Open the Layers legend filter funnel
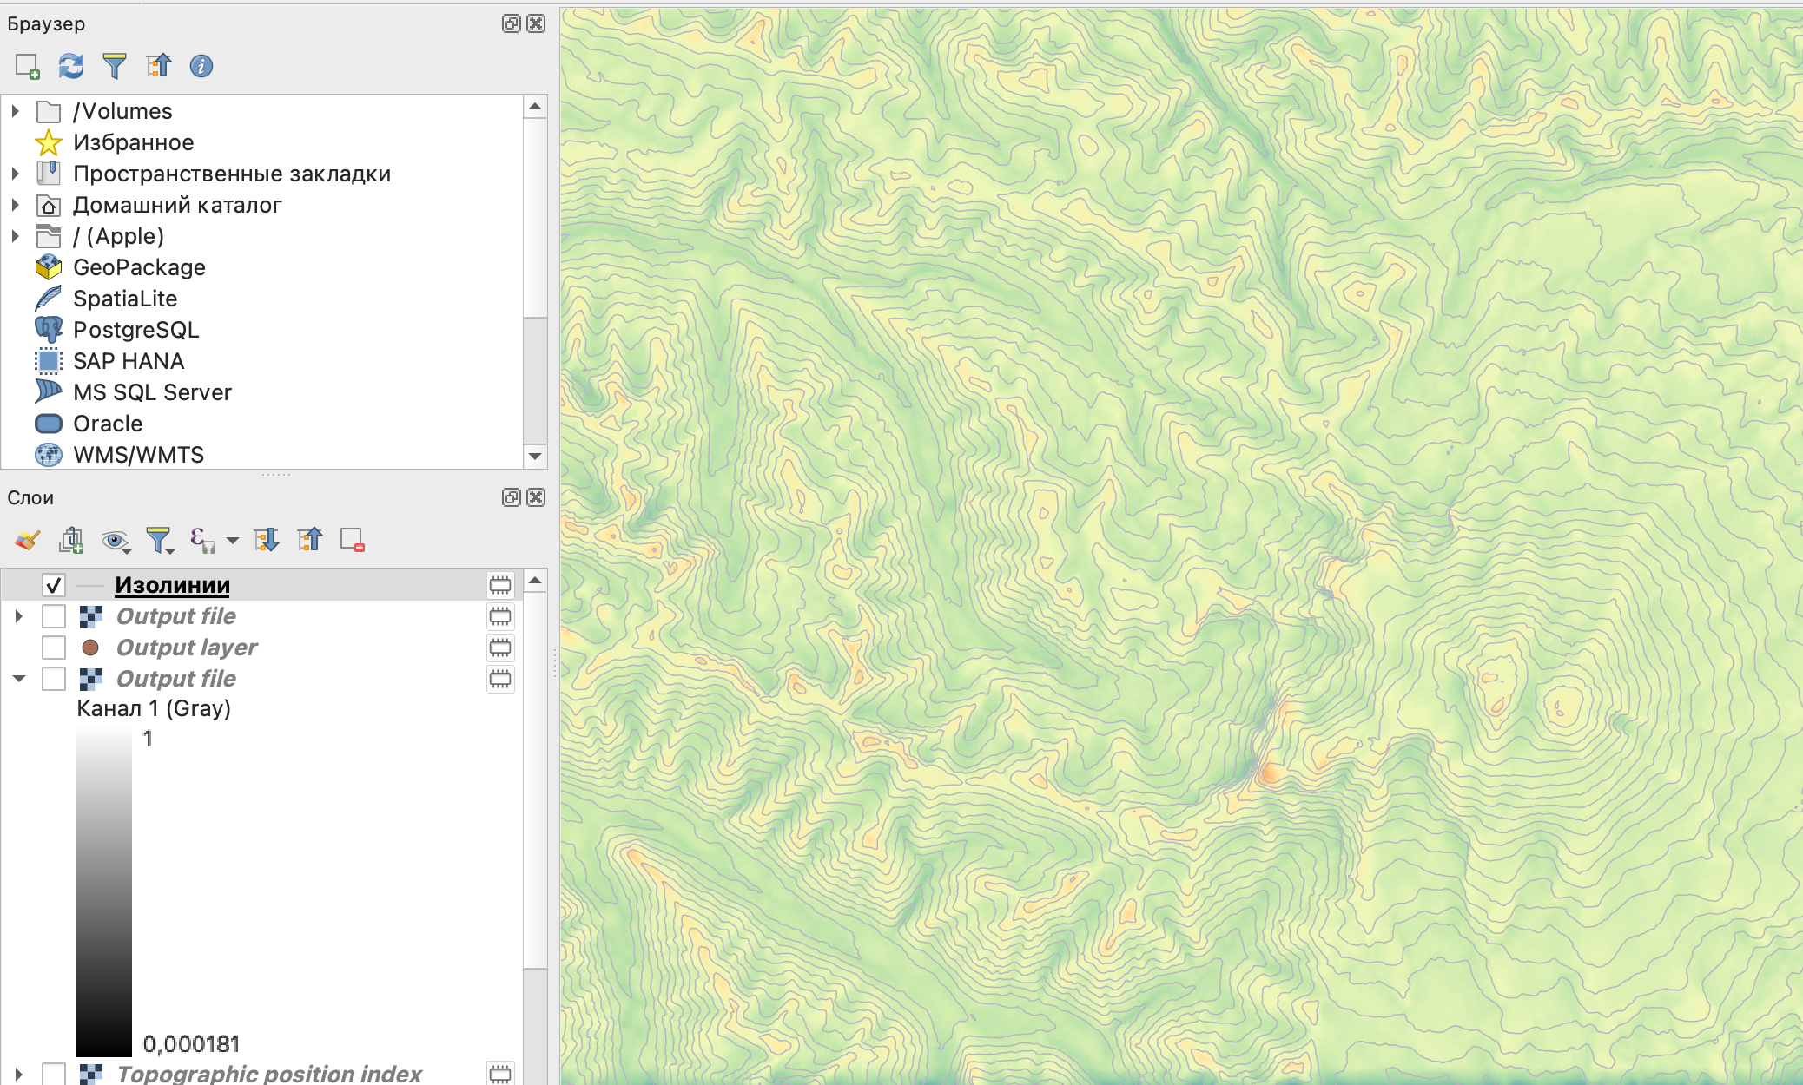The height and width of the screenshot is (1085, 1803). click(x=159, y=541)
